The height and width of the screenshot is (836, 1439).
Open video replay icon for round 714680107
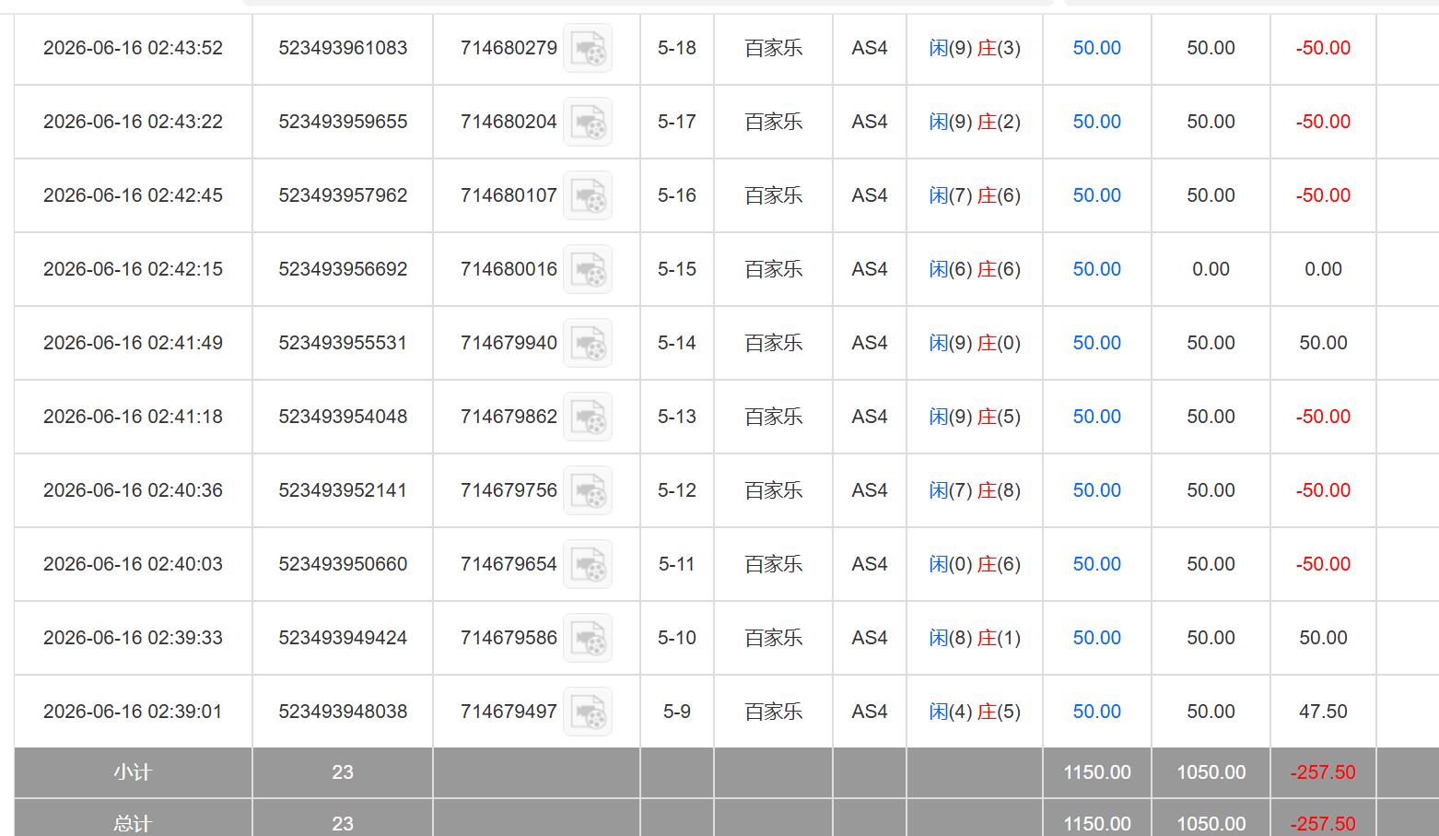[588, 195]
